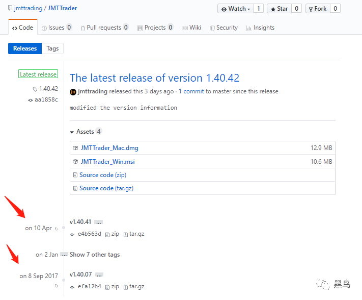Download zip for v1.40.41
Screen dimensions: 362x300
tap(112, 234)
